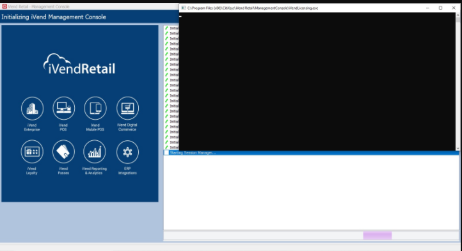Select the last green-checked Initial row
The height and width of the screenshot is (251, 462).
point(171,147)
